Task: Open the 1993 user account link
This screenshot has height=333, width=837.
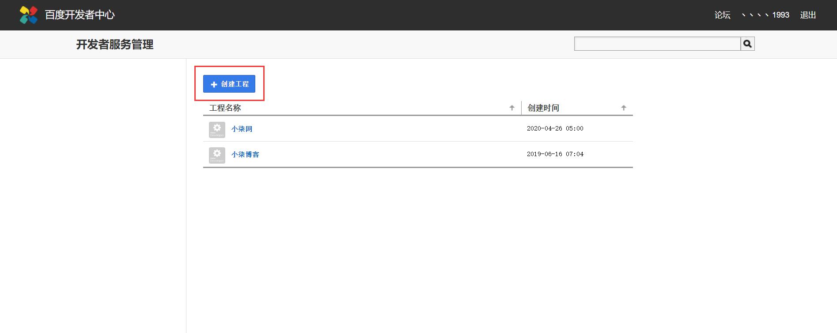Action: (765, 15)
